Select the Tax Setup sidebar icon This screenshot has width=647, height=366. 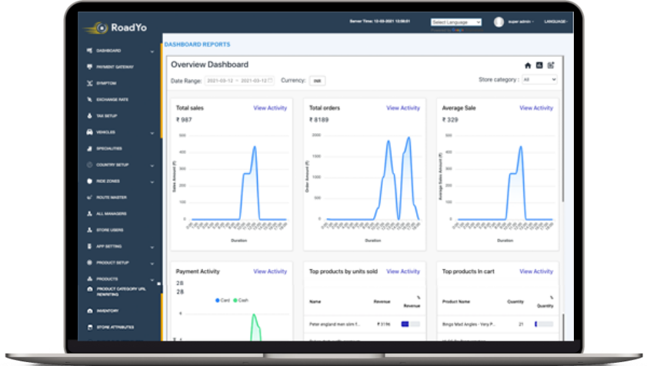[89, 115]
